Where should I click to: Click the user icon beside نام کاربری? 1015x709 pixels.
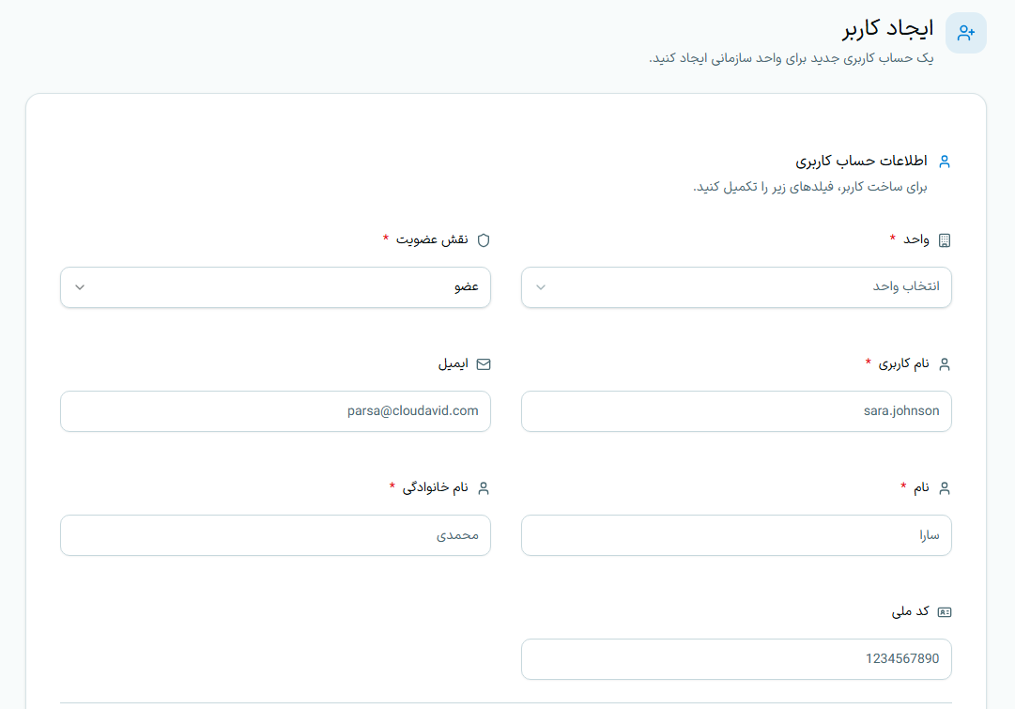point(945,364)
